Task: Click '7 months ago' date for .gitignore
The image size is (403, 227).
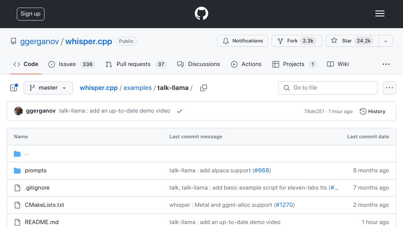Action: (371, 187)
